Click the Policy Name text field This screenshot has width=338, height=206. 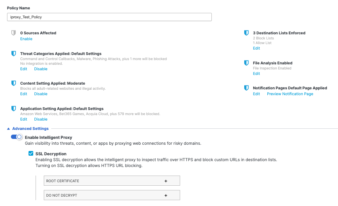[x=109, y=17]
